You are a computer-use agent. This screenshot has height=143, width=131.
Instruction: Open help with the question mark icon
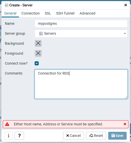click(19, 136)
